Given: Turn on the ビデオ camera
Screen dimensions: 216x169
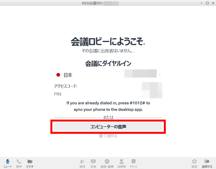Looking at the screenshot, I should tap(30, 164).
